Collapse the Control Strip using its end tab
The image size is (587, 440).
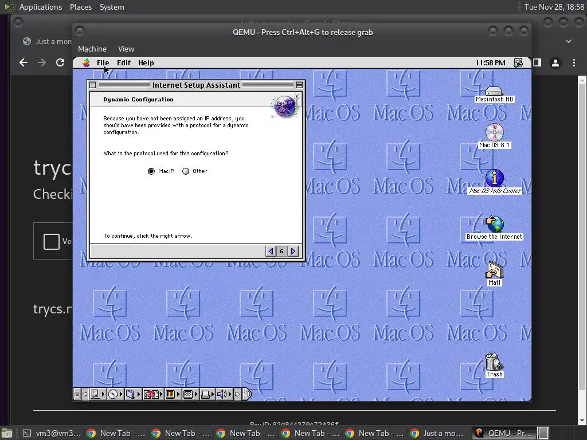(247, 394)
